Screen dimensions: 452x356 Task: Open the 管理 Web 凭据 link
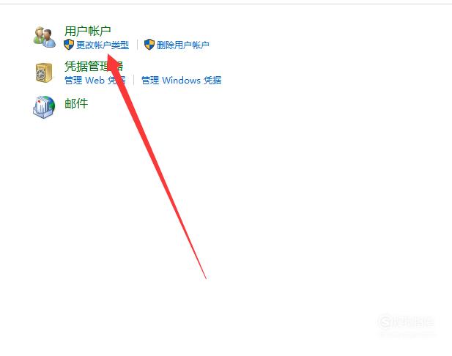95,80
